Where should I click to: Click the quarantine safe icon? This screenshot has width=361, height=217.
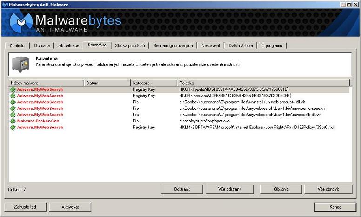point(21,64)
